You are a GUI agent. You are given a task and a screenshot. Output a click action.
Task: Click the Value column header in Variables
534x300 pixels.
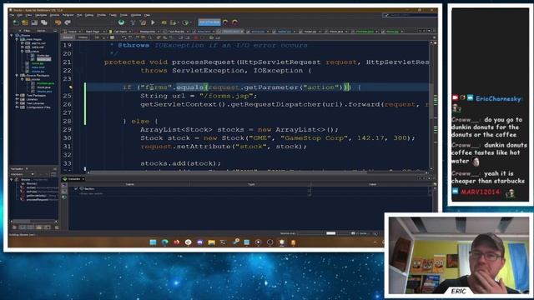pyautogui.click(x=372, y=184)
